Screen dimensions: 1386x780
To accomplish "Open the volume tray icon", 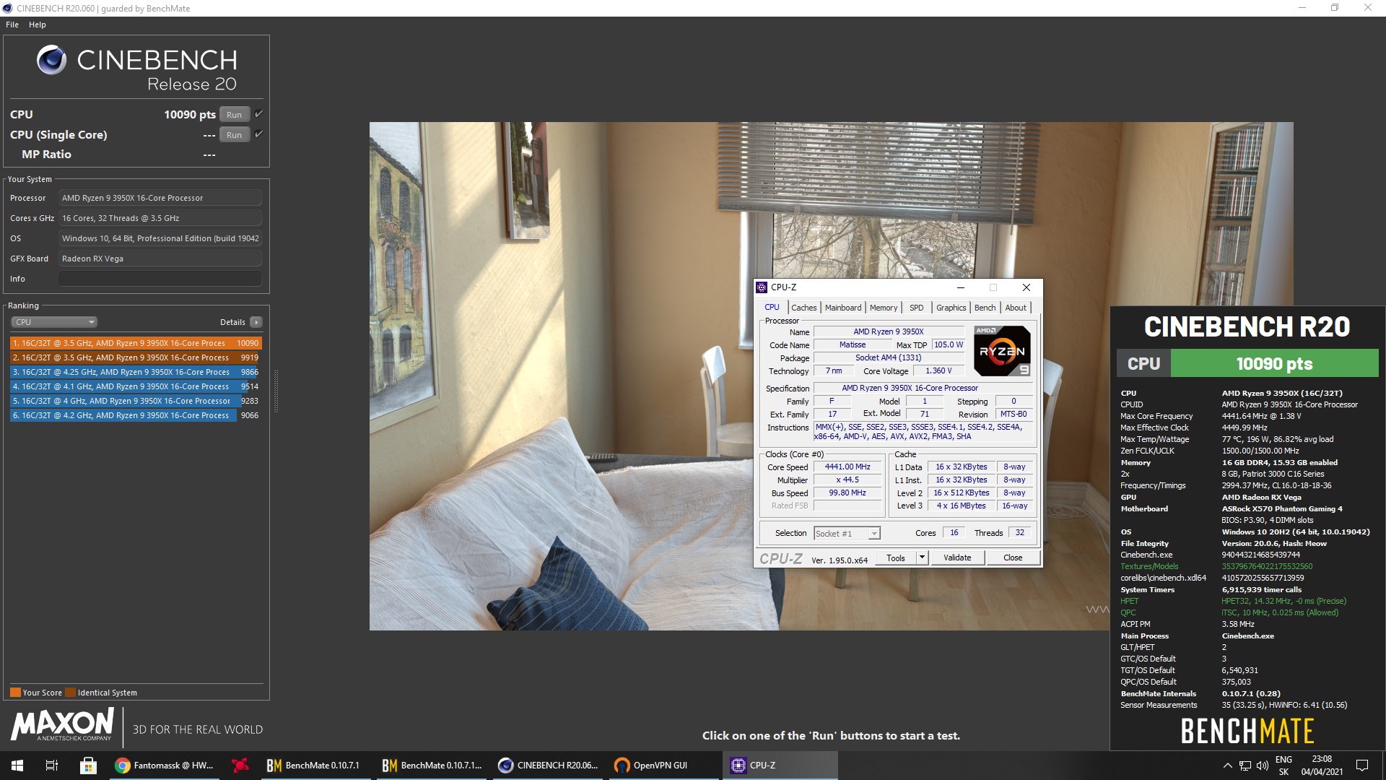I will (1263, 766).
